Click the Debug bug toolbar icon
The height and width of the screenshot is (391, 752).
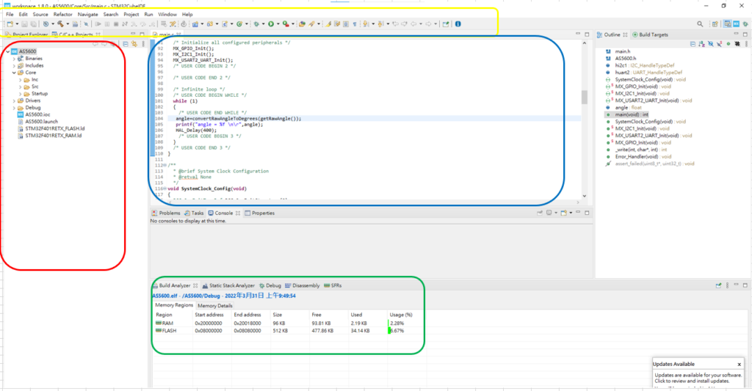point(256,24)
